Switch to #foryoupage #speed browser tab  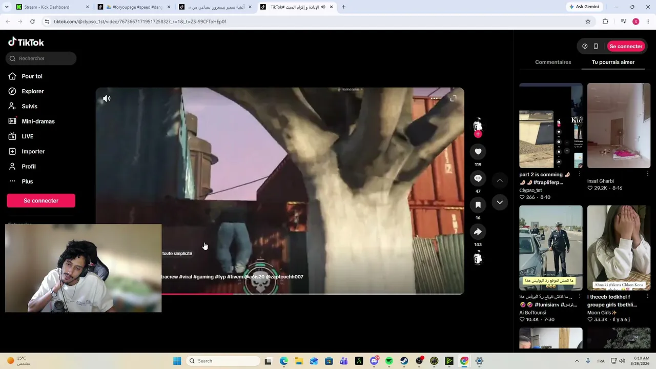pos(134,7)
